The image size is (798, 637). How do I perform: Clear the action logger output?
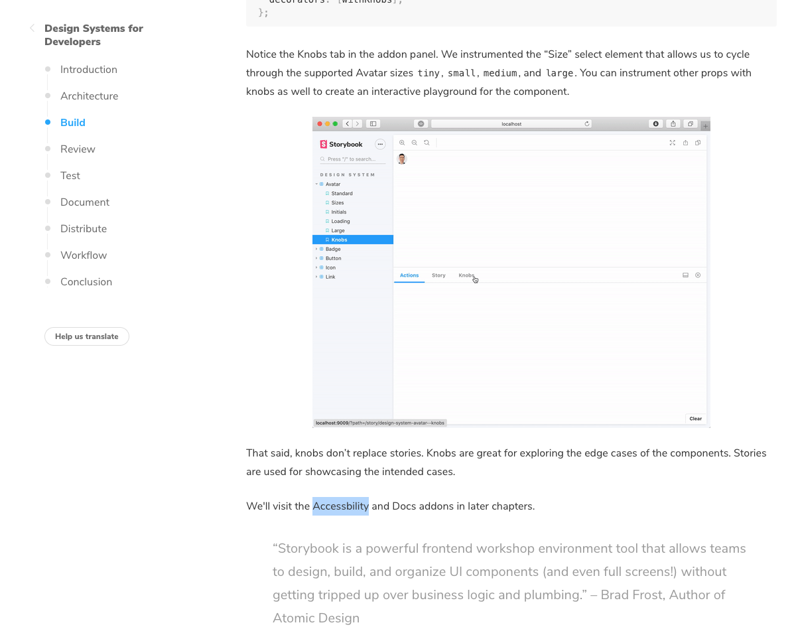point(695,418)
